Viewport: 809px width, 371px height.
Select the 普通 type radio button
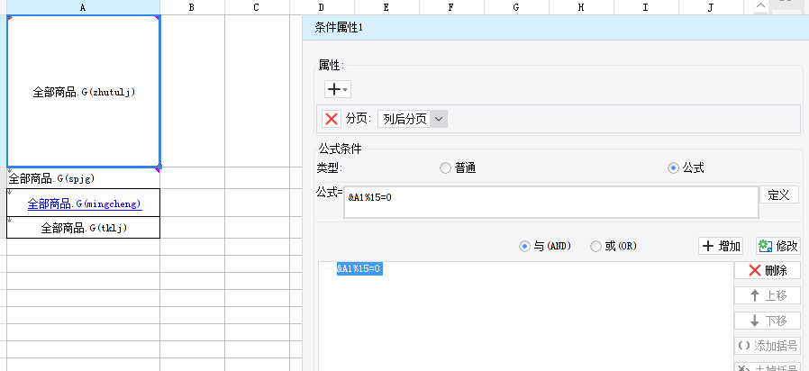pos(445,168)
